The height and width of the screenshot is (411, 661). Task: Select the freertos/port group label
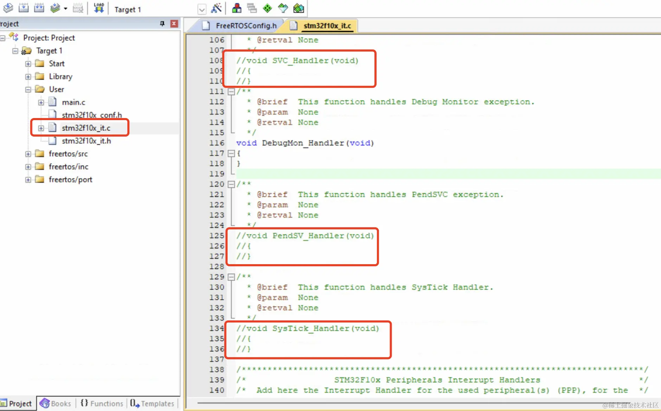tap(70, 180)
